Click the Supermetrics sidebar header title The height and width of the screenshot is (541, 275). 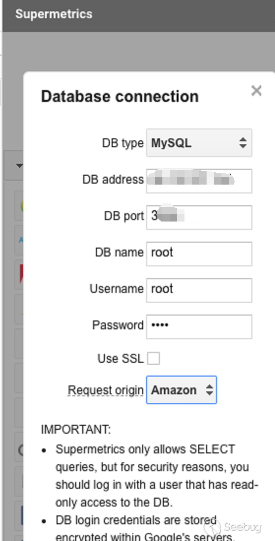(x=54, y=14)
